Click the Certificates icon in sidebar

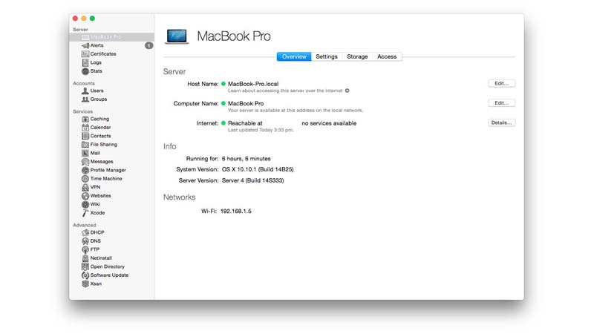[85, 53]
